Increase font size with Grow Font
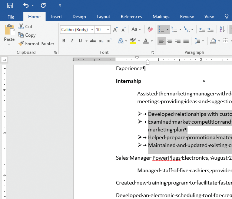232x199 pixels. click(x=116, y=29)
